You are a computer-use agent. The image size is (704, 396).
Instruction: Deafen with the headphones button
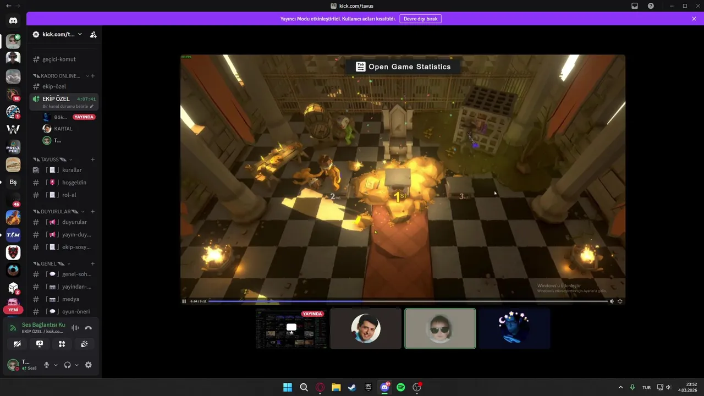coord(67,365)
